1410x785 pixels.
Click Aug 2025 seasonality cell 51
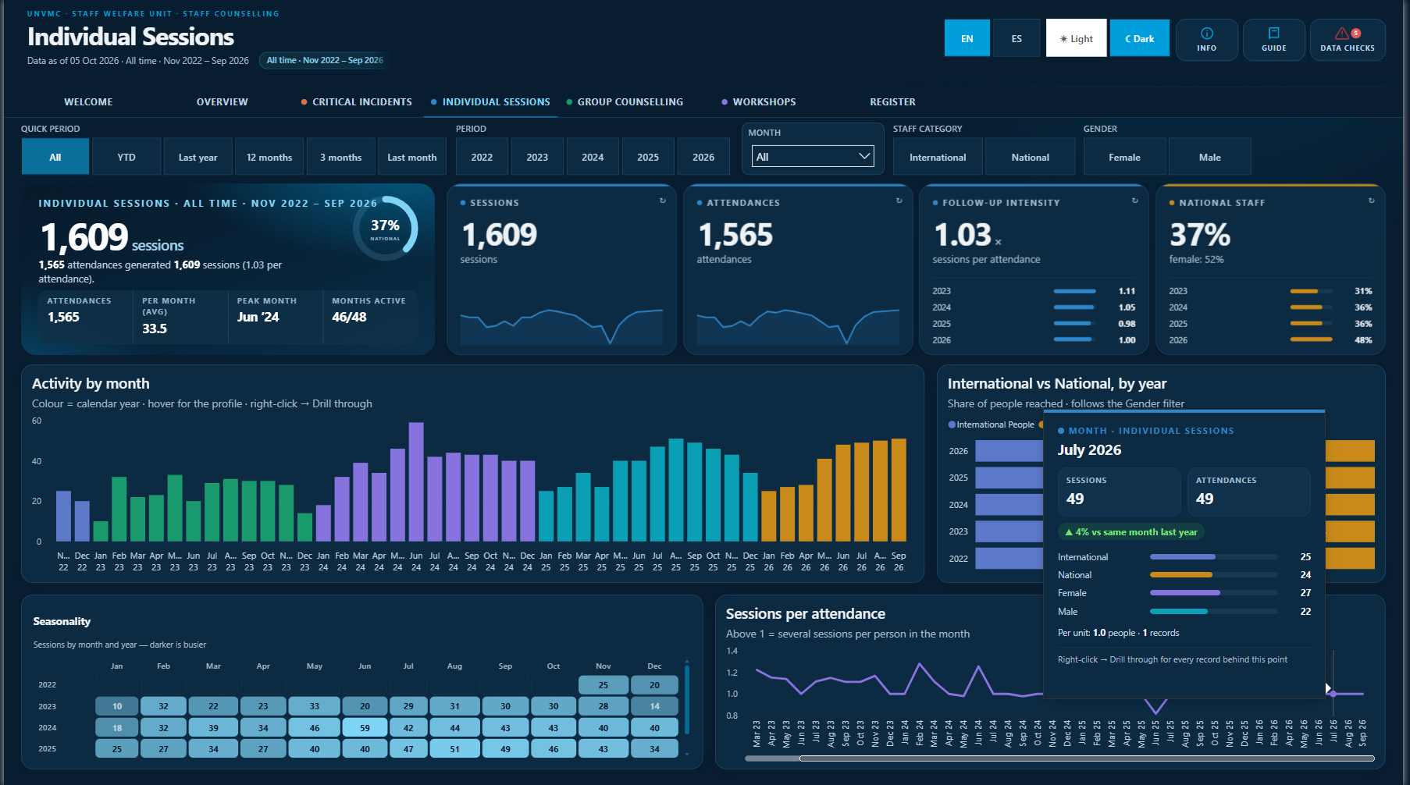tap(454, 748)
